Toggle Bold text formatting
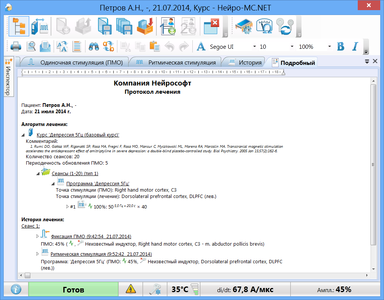Screen dimensions: 384x300 click(x=340, y=46)
